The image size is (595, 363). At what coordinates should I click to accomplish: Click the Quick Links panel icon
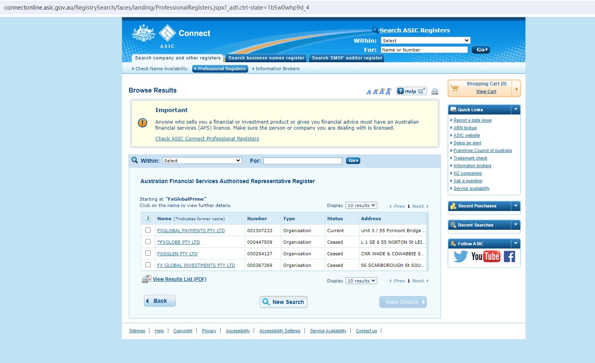pyautogui.click(x=453, y=110)
